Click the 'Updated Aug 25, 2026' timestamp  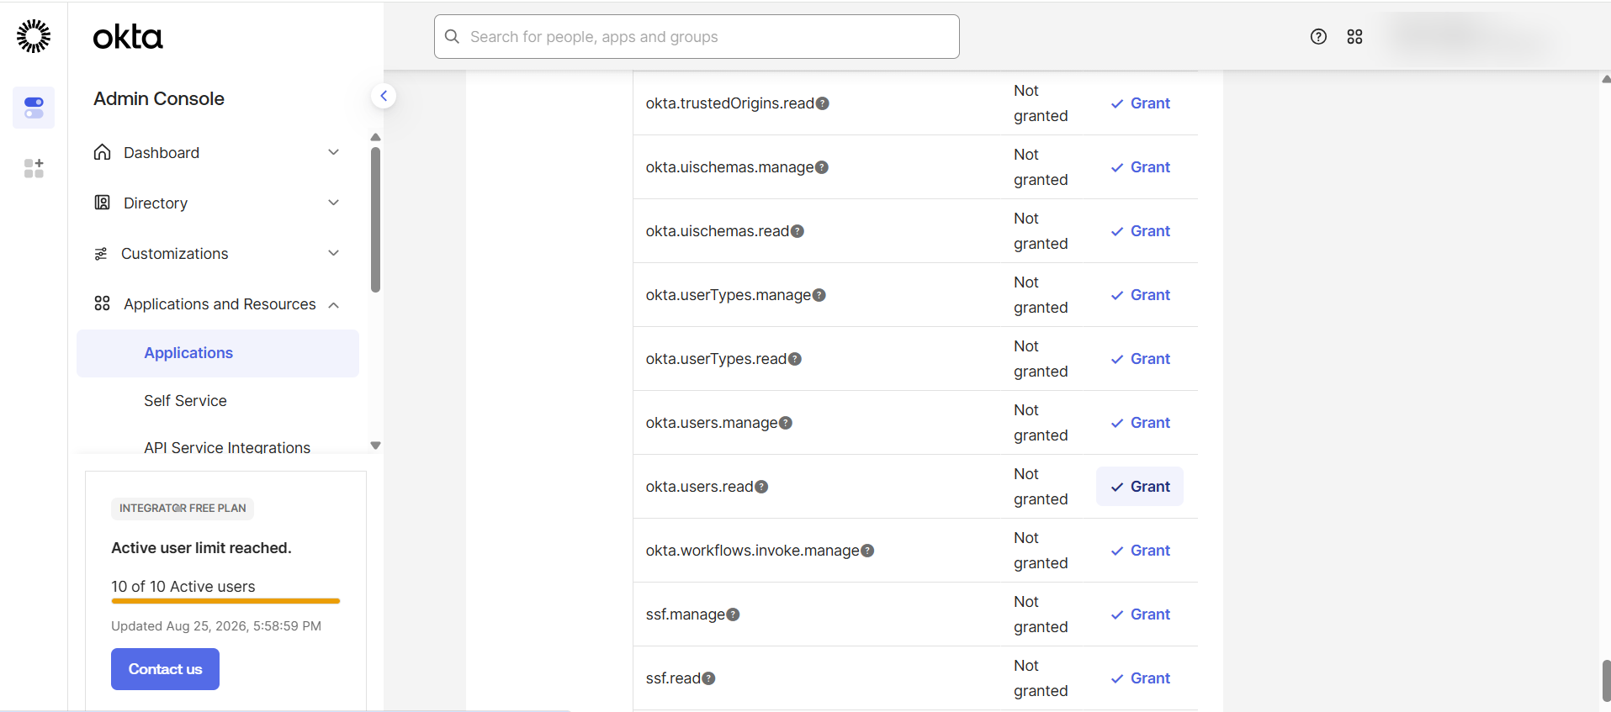tap(216, 626)
